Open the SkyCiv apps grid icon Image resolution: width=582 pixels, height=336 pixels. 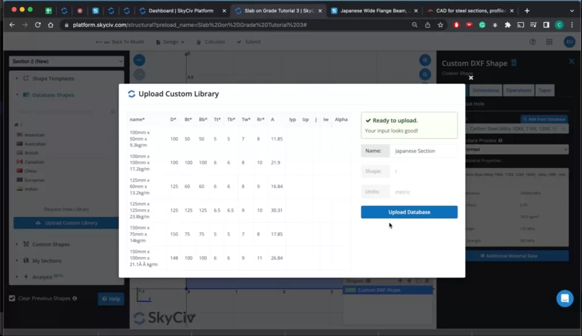coord(550,42)
